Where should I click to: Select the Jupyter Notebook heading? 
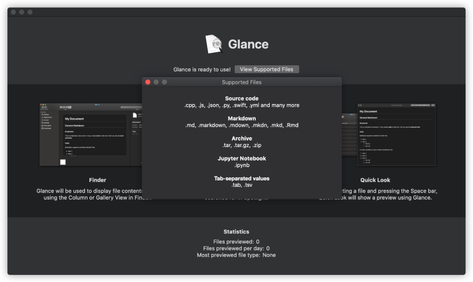click(x=242, y=159)
